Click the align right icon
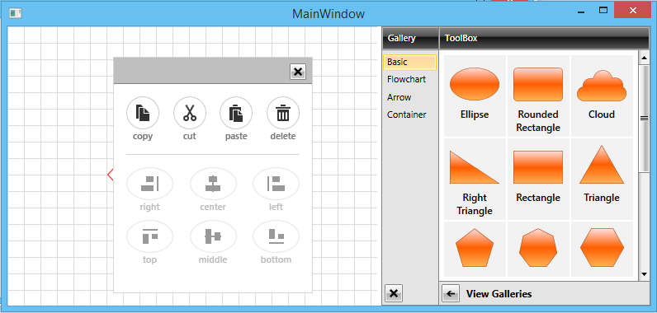Image resolution: width=657 pixels, height=313 pixels. (149, 184)
